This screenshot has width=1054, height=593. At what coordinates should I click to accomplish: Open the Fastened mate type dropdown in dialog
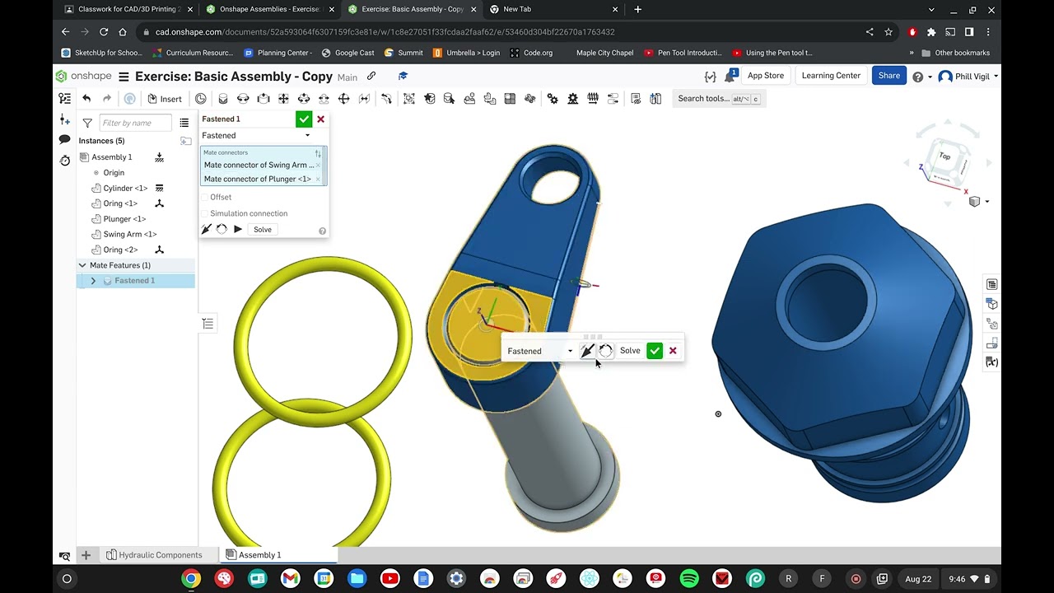(x=256, y=135)
